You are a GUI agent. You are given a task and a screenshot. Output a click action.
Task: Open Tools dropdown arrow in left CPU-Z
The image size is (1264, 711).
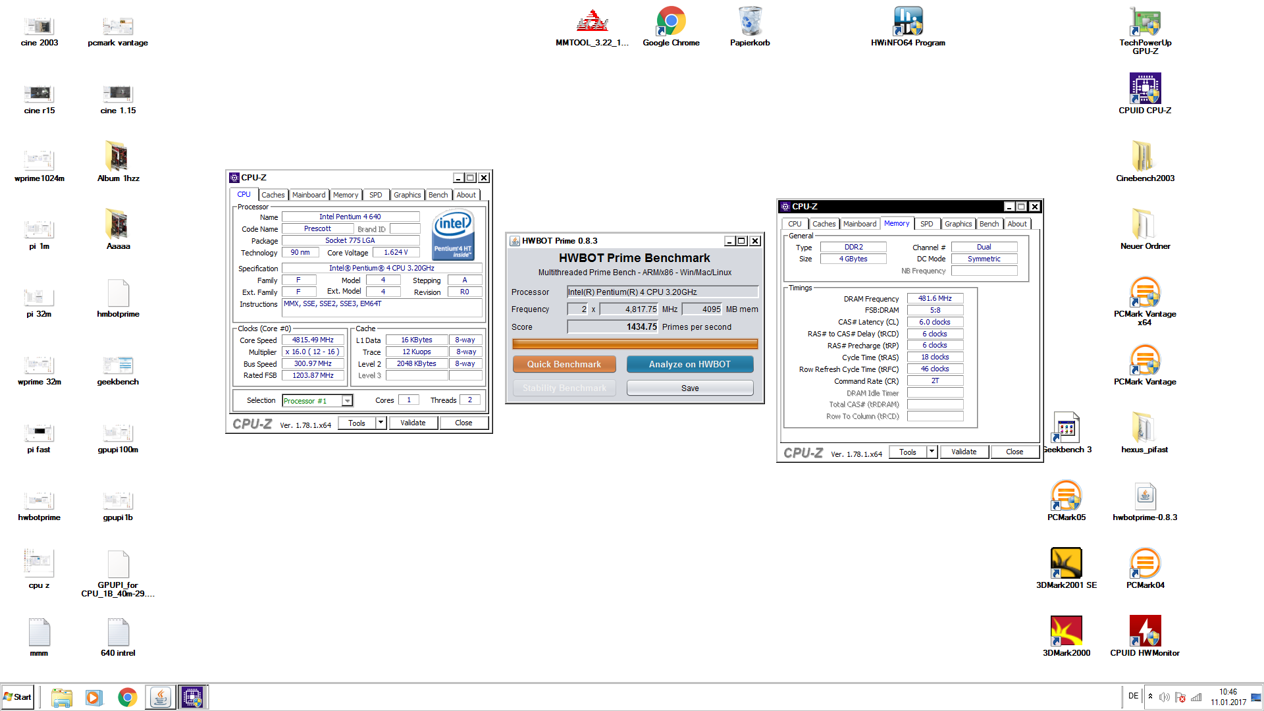[381, 423]
